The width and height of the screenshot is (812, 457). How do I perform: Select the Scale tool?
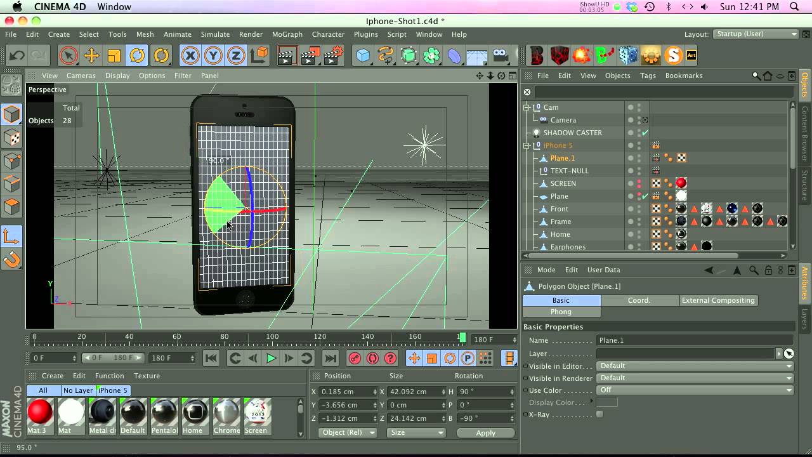pyautogui.click(x=114, y=56)
